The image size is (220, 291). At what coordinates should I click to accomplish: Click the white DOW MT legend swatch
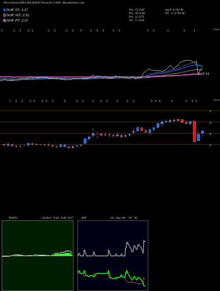pos(4,15)
